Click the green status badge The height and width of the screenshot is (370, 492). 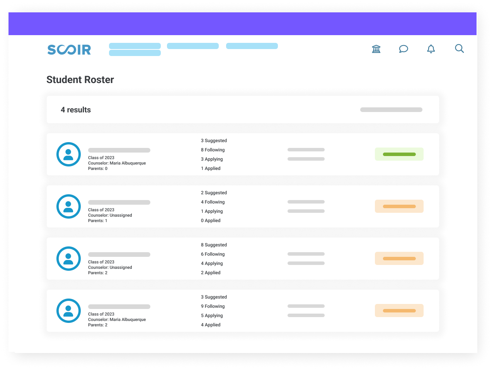coord(399,154)
